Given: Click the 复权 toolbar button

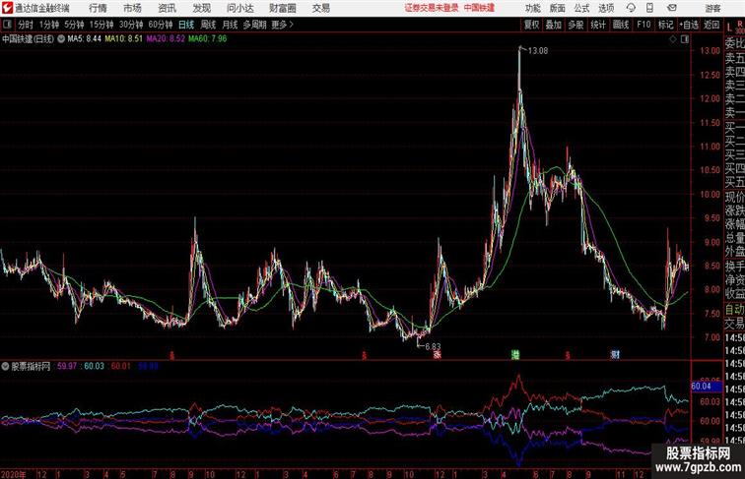Looking at the screenshot, I should pos(532,25).
